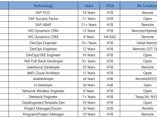This screenshot has height=117, width=157.
Task: Click the Technology column header
Action: click(x=43, y=6)
